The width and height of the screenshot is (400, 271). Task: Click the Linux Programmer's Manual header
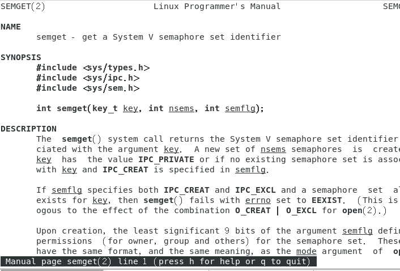[217, 6]
